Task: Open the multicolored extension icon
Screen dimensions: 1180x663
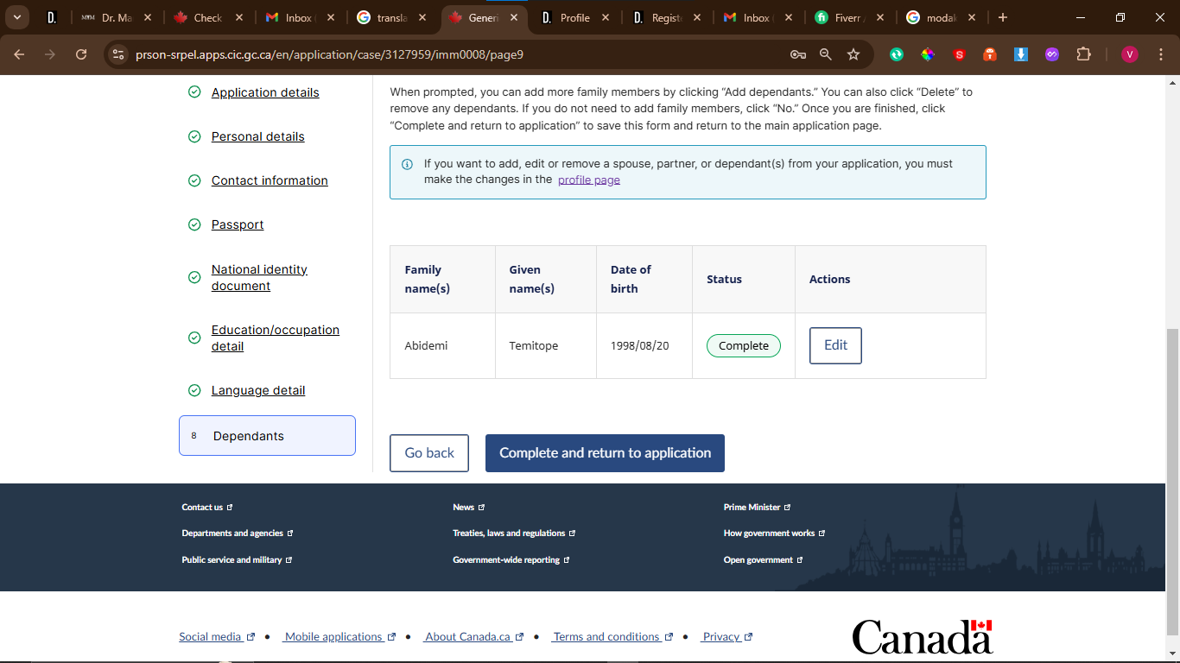Action: [928, 54]
